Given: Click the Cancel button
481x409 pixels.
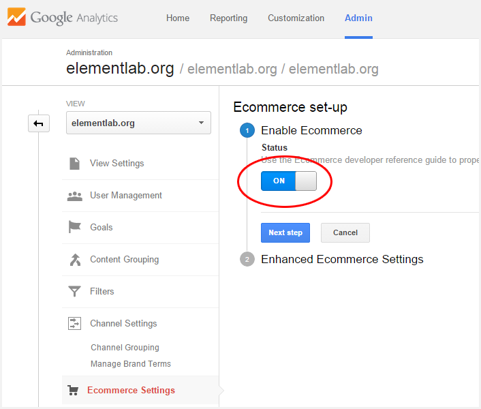Looking at the screenshot, I should tap(345, 232).
